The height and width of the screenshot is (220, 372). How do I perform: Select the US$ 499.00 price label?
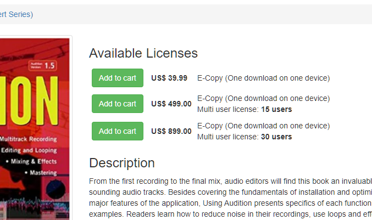coord(171,104)
